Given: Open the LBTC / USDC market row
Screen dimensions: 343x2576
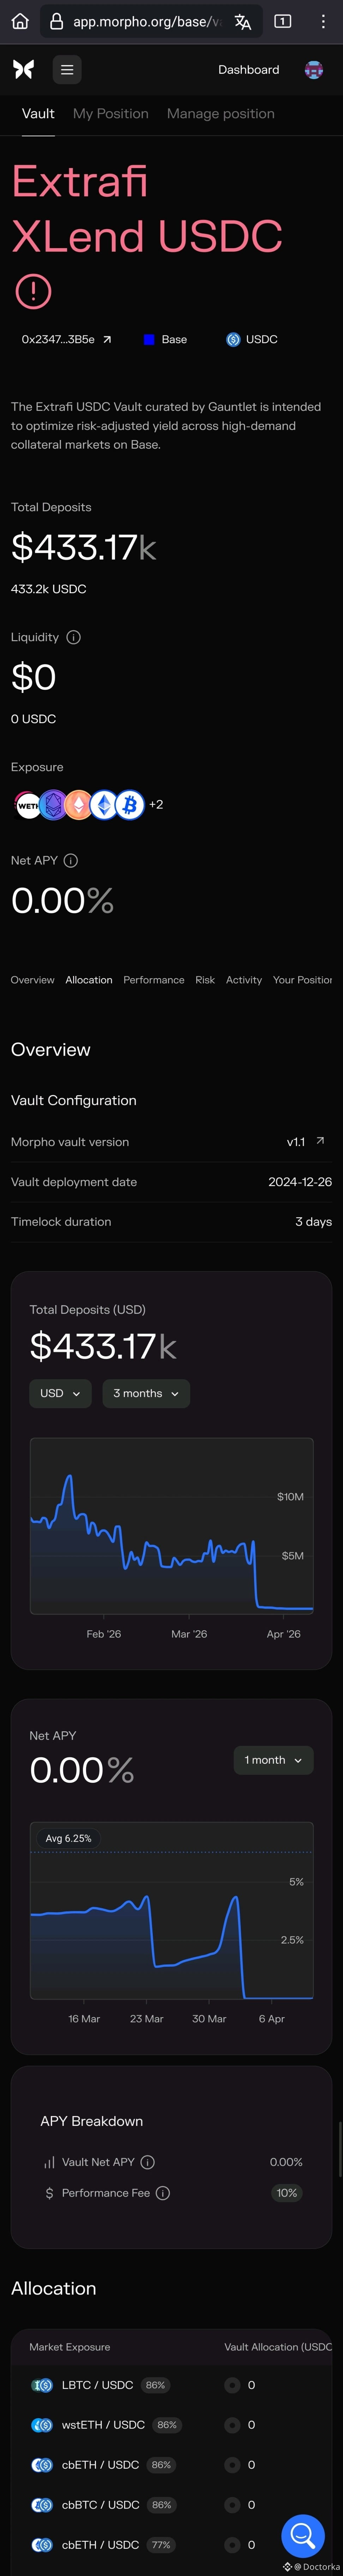Looking at the screenshot, I should (171, 2385).
